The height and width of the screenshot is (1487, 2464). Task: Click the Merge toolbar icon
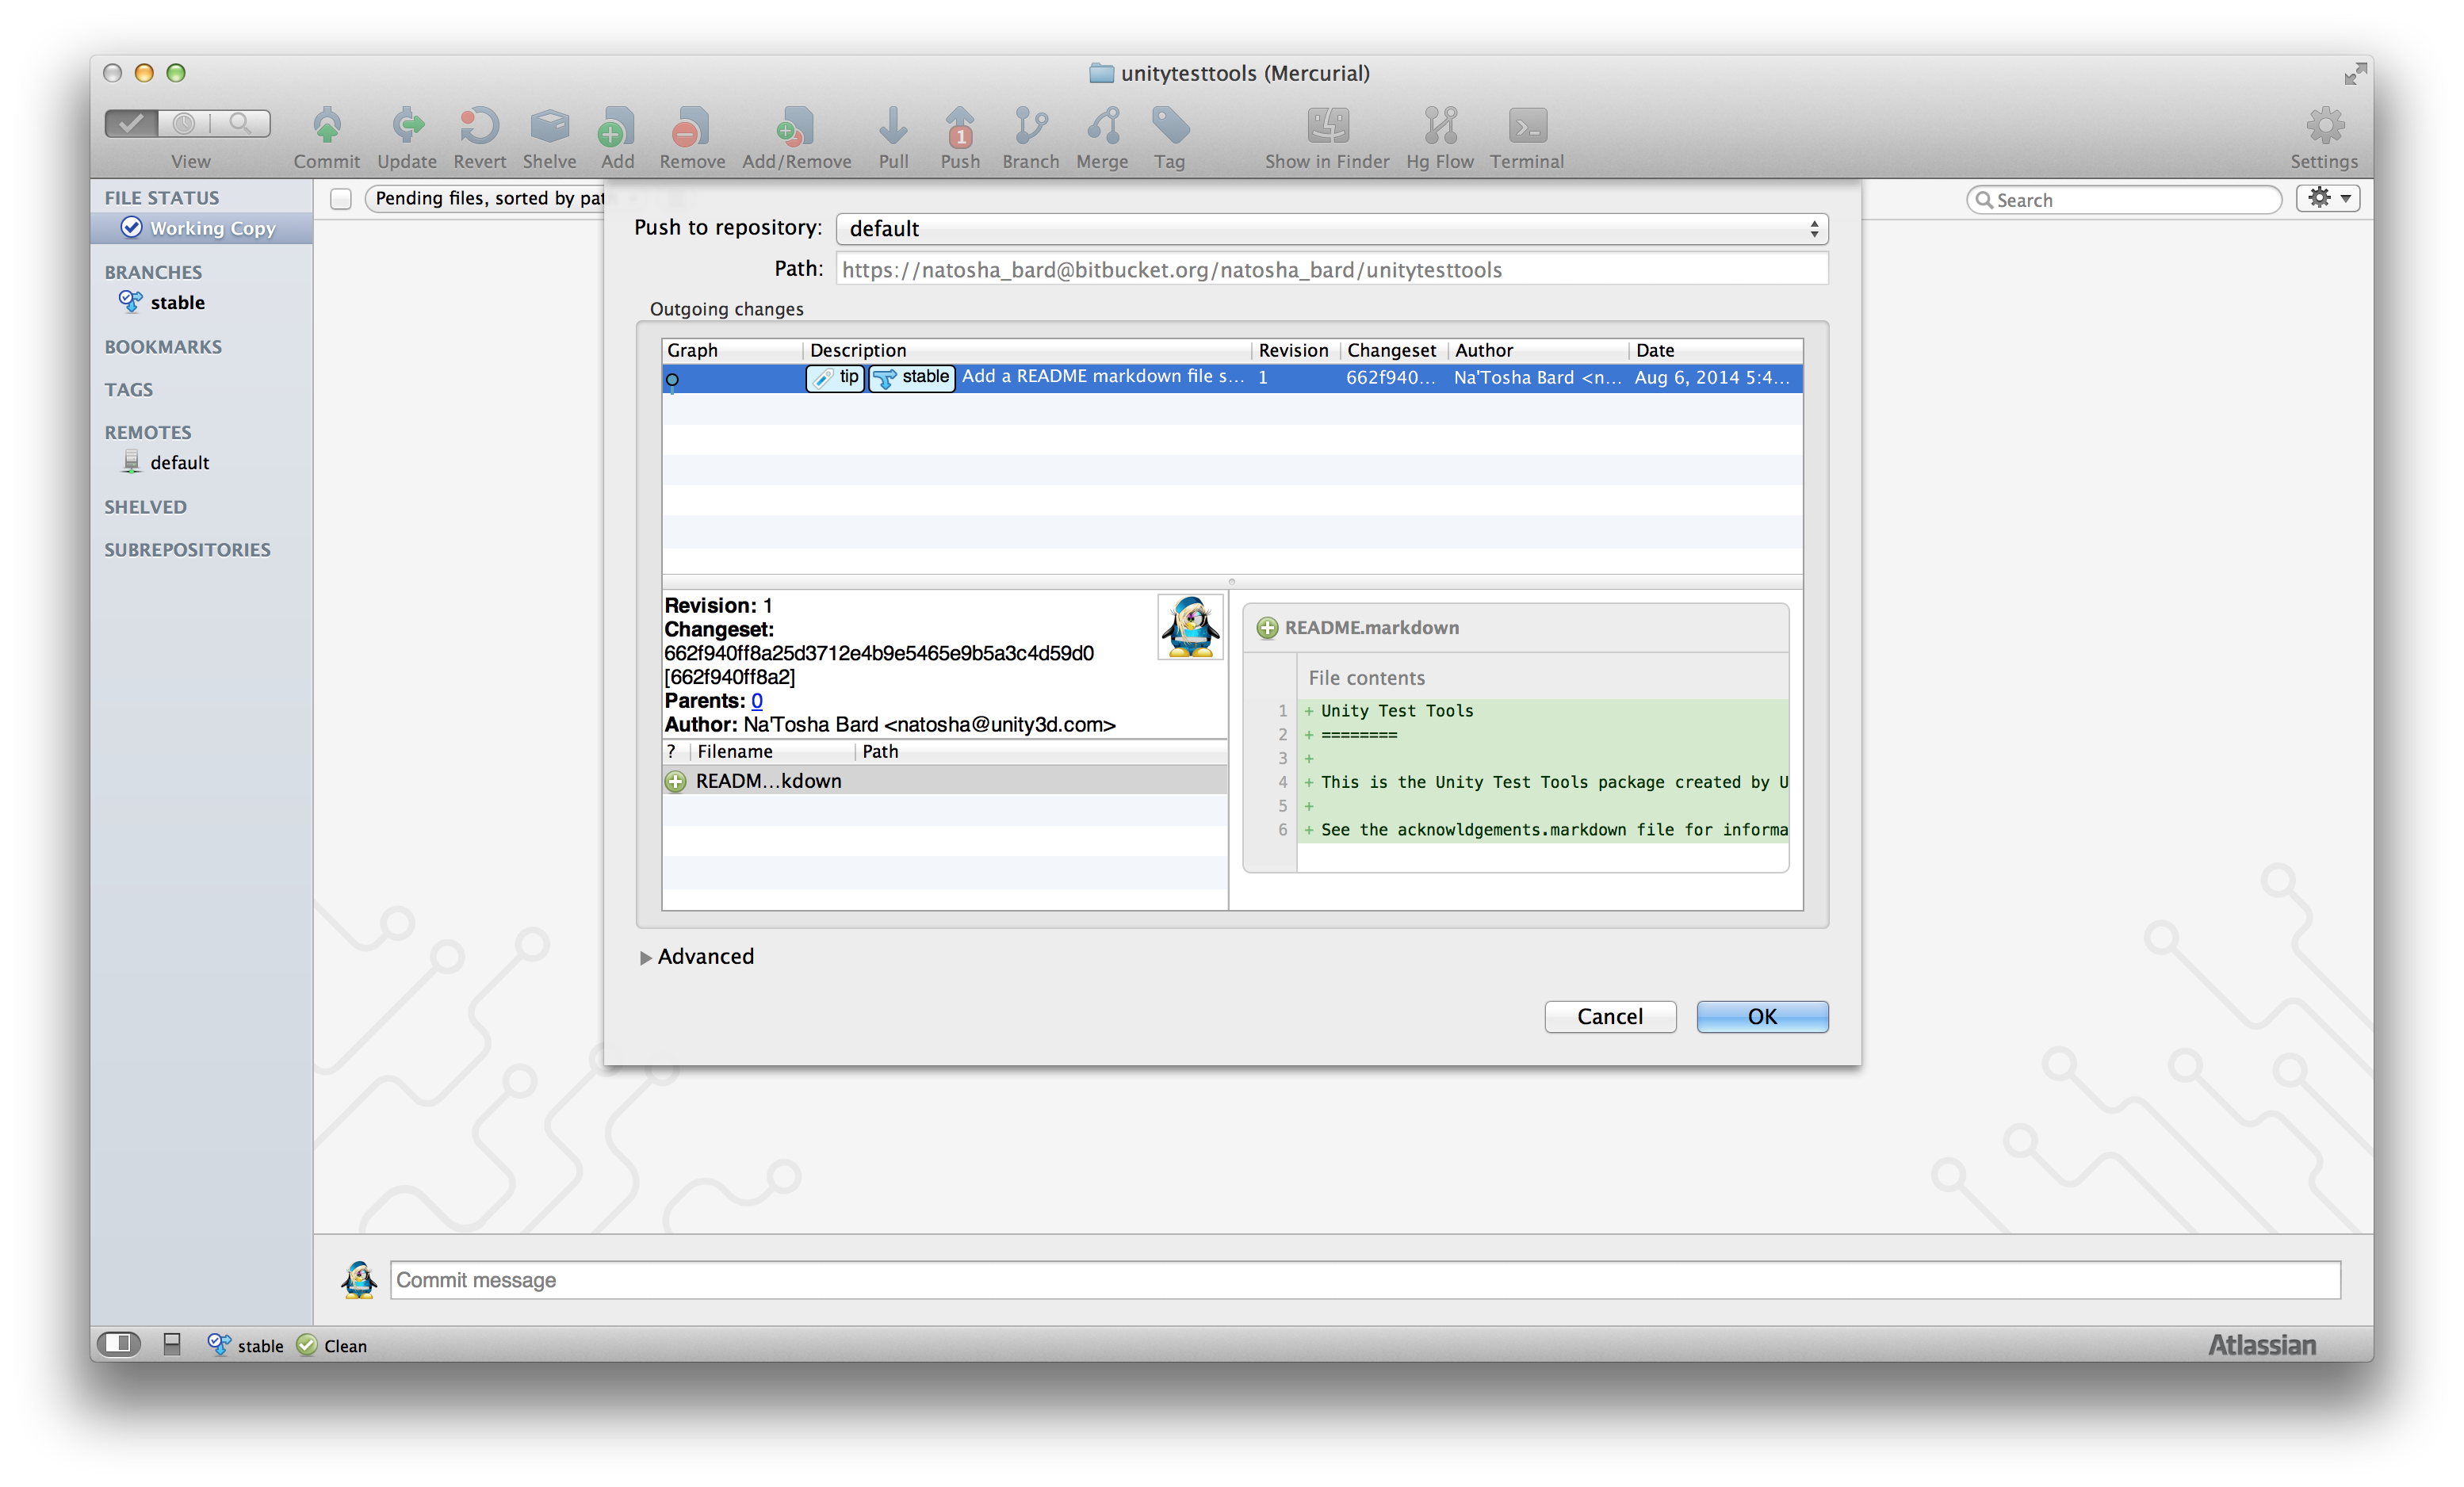[1102, 127]
